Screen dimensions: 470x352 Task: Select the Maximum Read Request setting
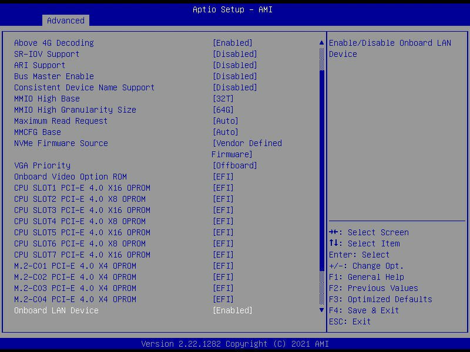coord(61,121)
